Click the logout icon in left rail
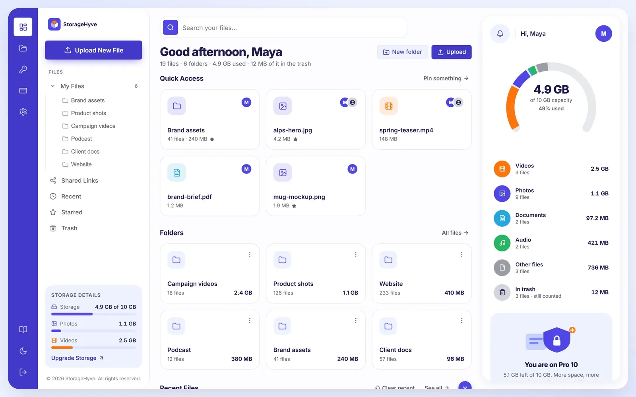 tap(23, 372)
